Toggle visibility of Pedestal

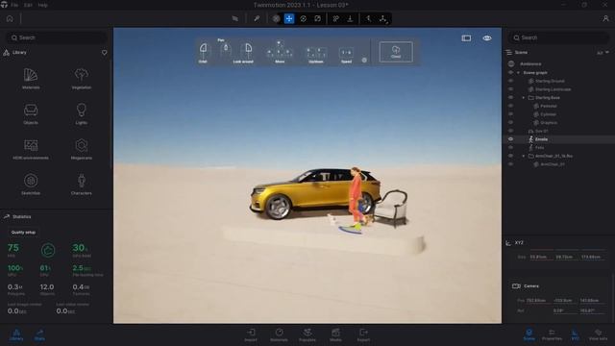point(510,106)
